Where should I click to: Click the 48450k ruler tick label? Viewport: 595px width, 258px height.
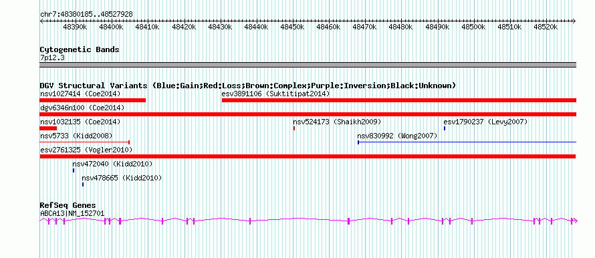click(x=292, y=27)
